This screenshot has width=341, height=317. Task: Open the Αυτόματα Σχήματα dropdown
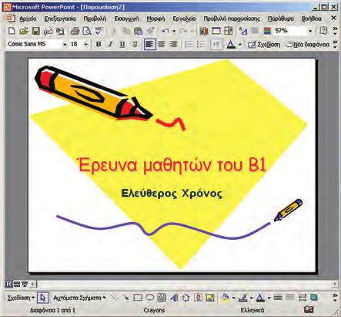(x=79, y=298)
